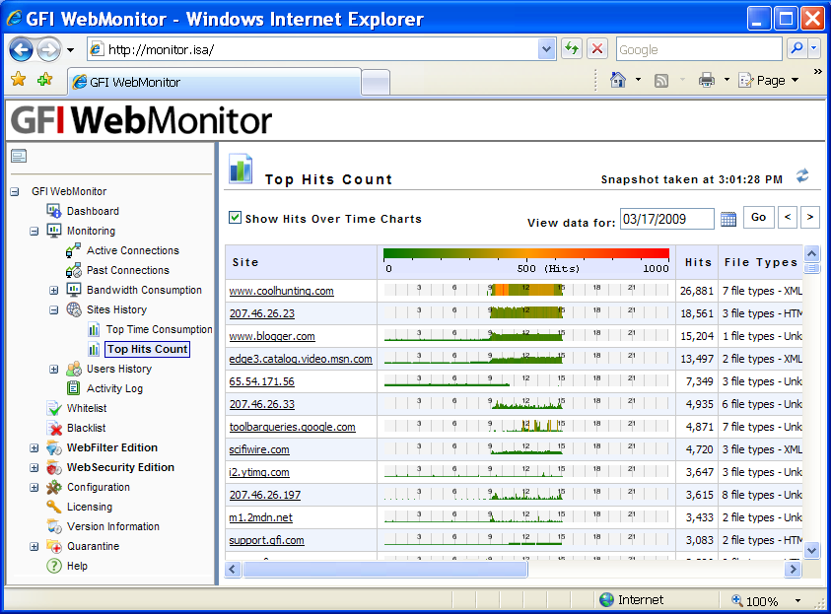Expand the Bandwidth Consumption tree node
Screen dimensions: 831x614
tap(54, 290)
